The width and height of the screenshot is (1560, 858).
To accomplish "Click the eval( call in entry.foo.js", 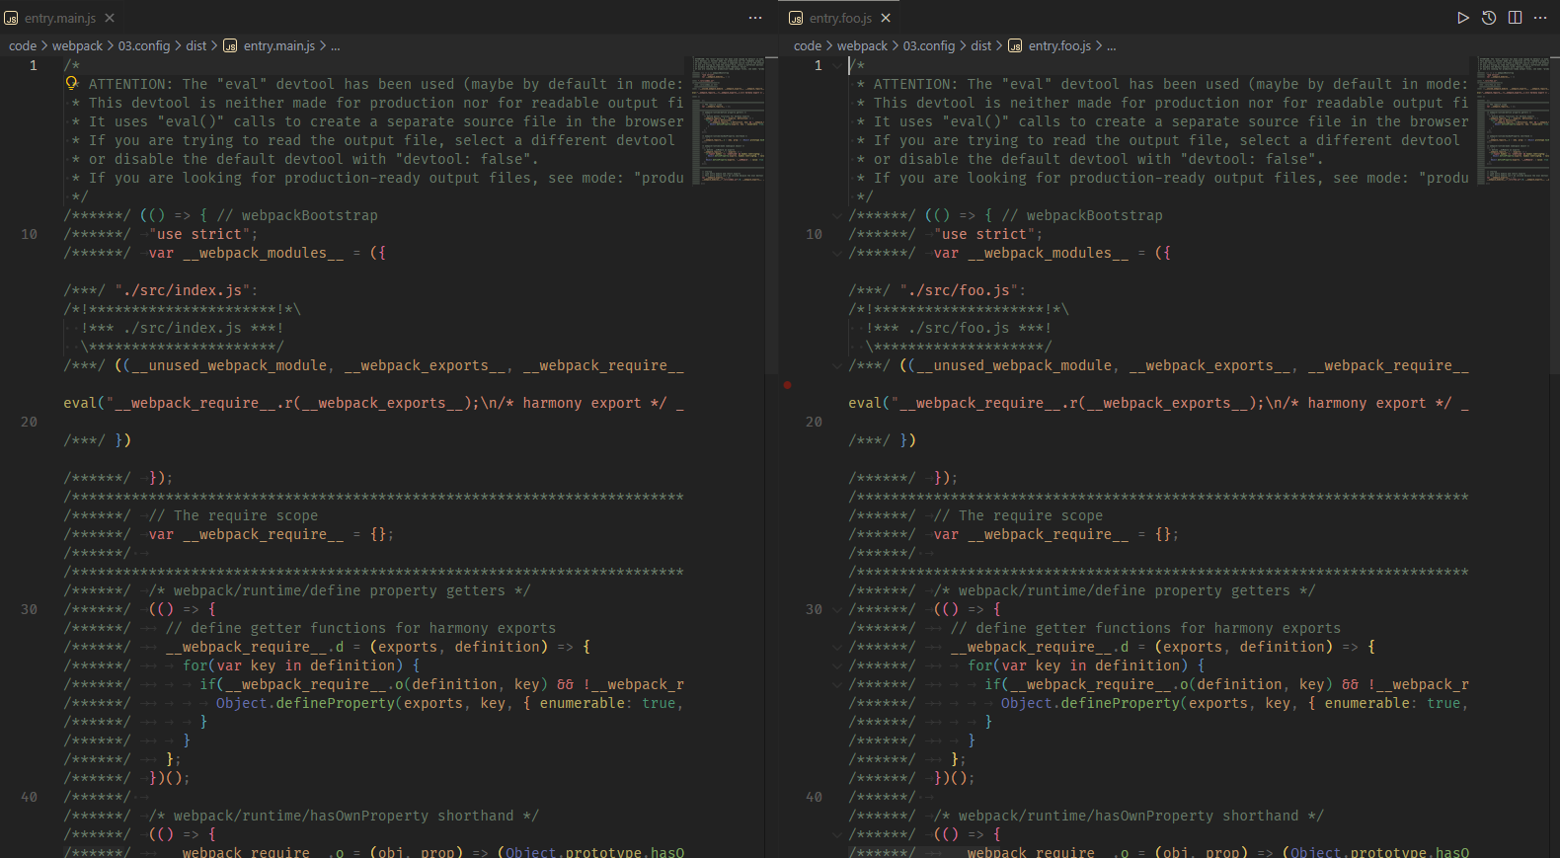I will [870, 404].
